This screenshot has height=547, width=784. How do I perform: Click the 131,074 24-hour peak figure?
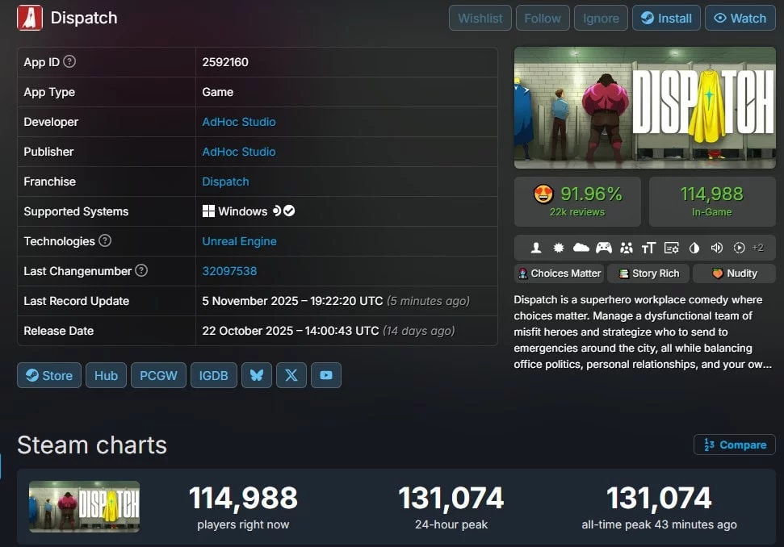click(x=451, y=499)
